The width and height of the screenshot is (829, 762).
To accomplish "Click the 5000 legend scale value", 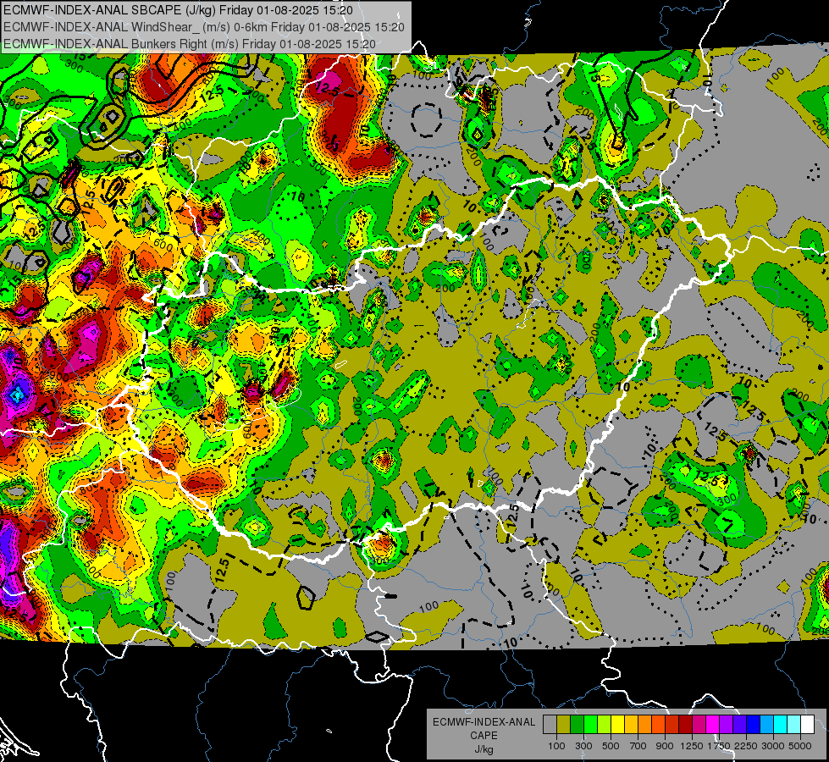I will pyautogui.click(x=800, y=746).
